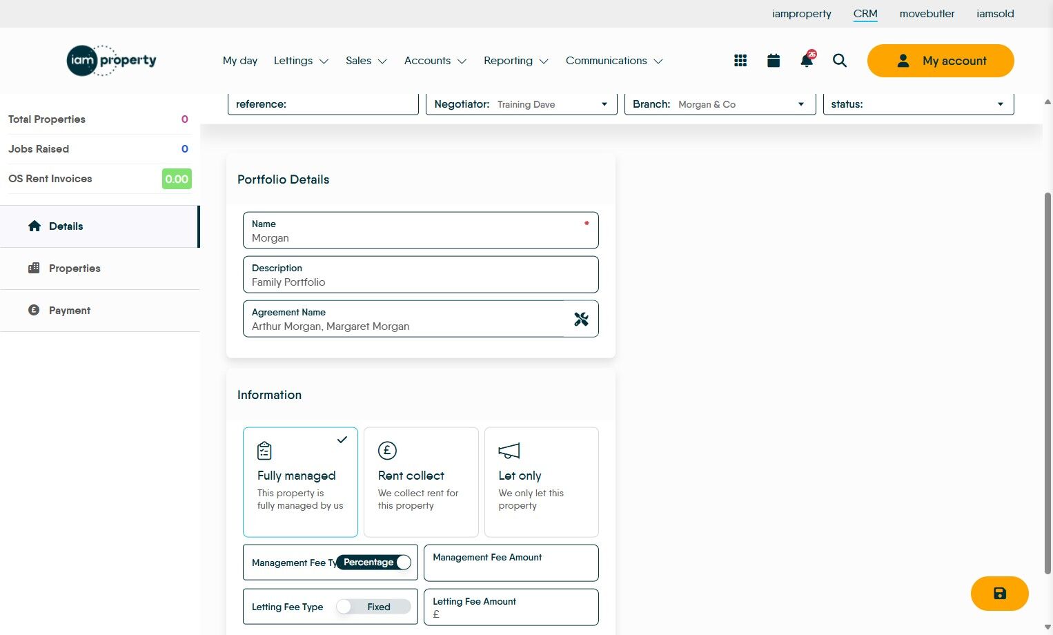Open the movebutler top link

tap(927, 14)
